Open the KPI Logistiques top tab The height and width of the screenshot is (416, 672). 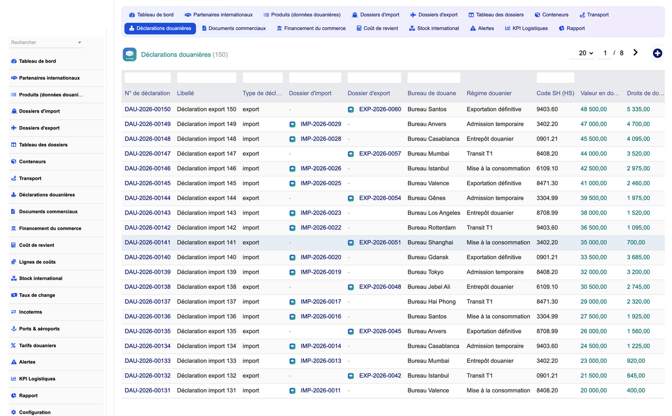point(526,29)
